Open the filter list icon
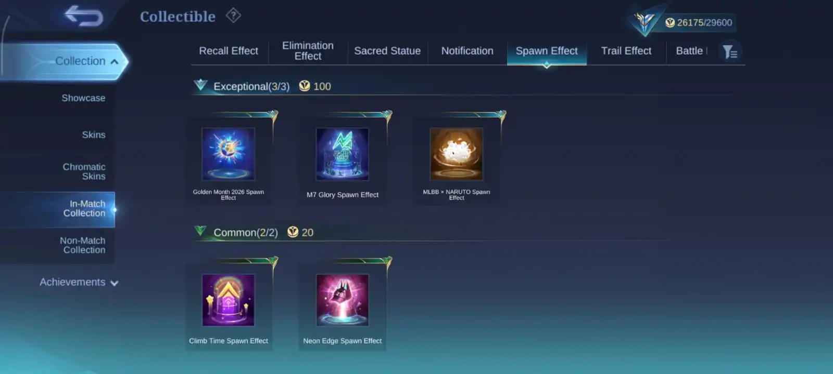Image resolution: width=833 pixels, height=374 pixels. tap(730, 51)
